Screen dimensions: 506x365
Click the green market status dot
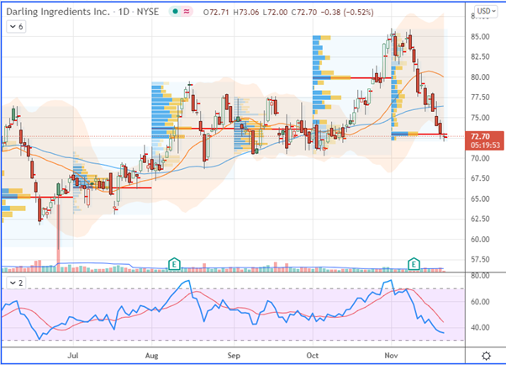(175, 12)
